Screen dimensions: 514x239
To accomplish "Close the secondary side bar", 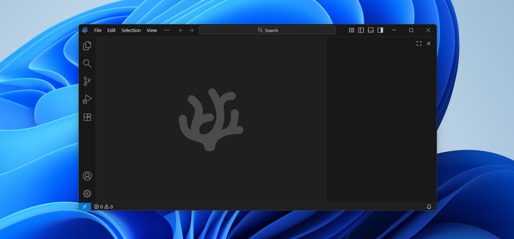I will (429, 44).
